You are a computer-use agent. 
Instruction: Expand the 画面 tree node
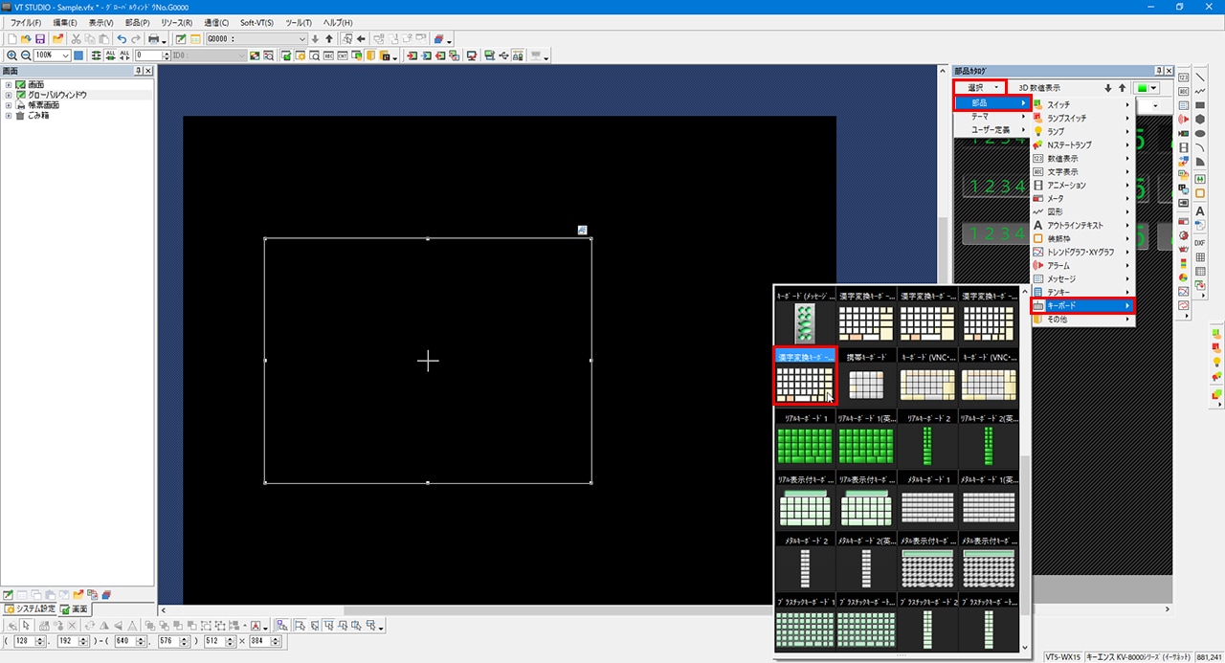point(9,85)
